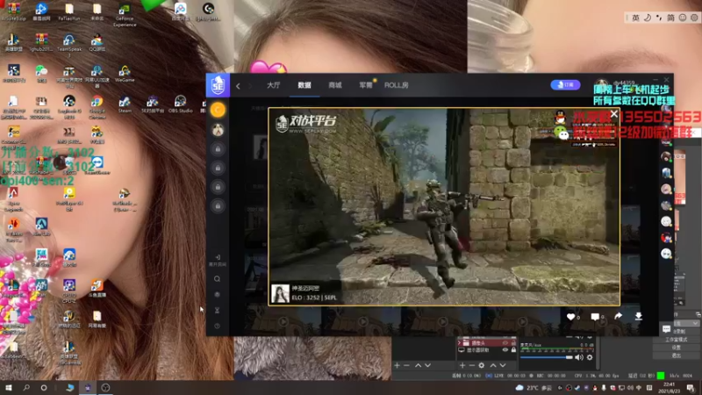This screenshot has width=702, height=395.
Task: Select the 显示器获取 source row in OBS
Action: [x=487, y=350]
